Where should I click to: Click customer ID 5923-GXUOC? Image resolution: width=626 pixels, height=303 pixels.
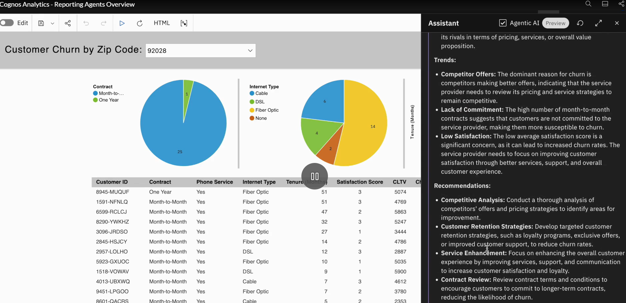tap(113, 262)
